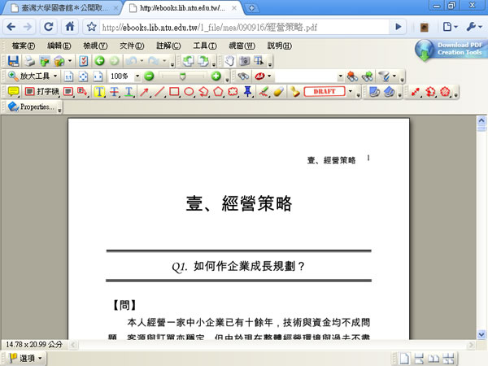Select the red Arrow drawing tool
The height and width of the screenshot is (366, 488).
point(144,91)
